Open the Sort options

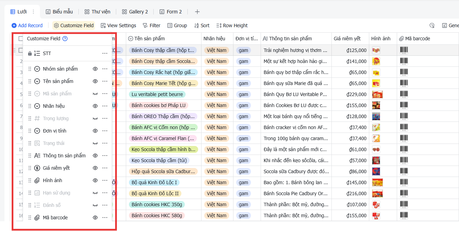click(x=202, y=25)
